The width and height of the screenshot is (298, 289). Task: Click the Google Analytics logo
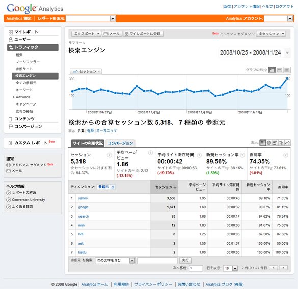point(35,8)
